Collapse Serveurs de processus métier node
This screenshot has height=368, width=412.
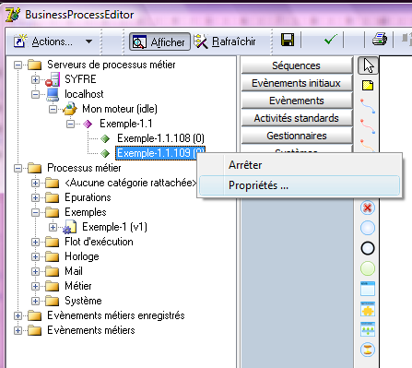pos(18,65)
